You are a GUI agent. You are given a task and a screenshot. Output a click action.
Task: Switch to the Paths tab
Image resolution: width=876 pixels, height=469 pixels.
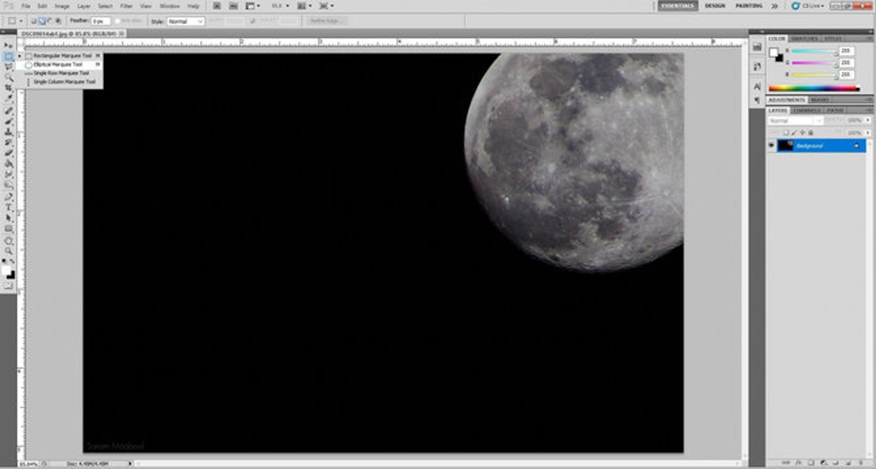point(835,110)
